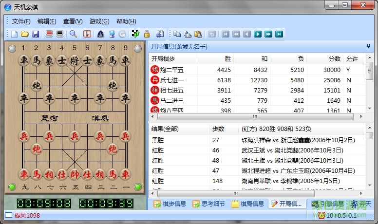Step forward one move with the play arrow
Viewport: 378px width, 224px height.
[258, 34]
